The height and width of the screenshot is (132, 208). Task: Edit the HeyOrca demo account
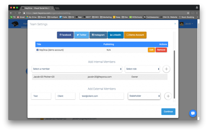point(151,50)
